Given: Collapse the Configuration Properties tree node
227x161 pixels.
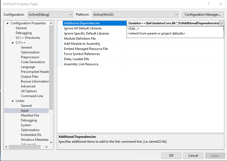Looking at the screenshot, I should (7, 23).
